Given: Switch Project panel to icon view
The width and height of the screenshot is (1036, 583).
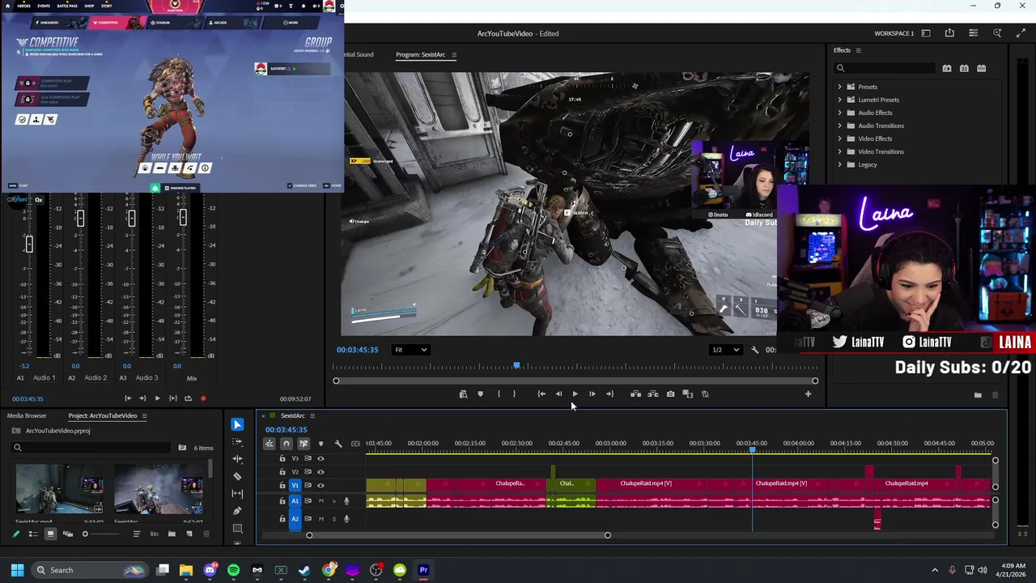Looking at the screenshot, I should coord(50,534).
